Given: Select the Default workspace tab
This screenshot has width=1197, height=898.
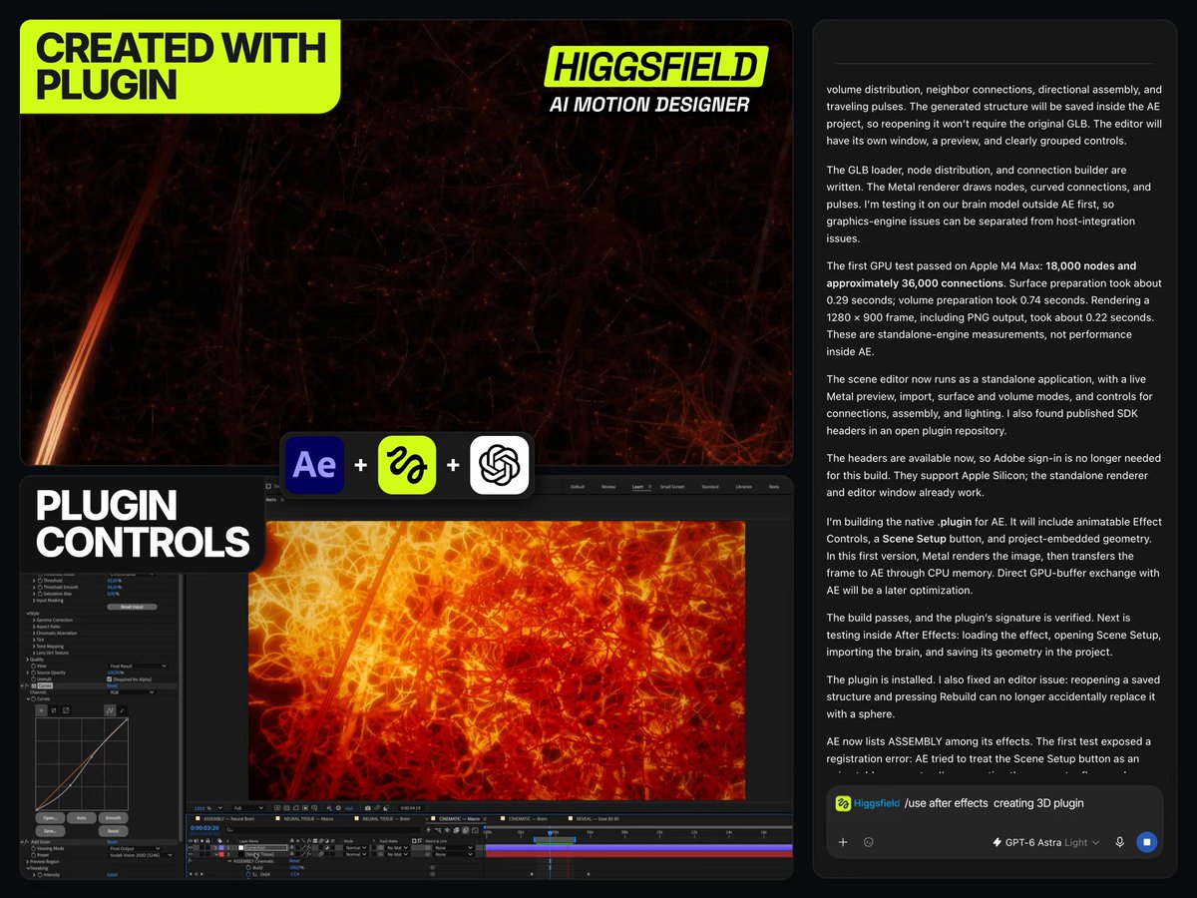Looking at the screenshot, I should pyautogui.click(x=578, y=487).
